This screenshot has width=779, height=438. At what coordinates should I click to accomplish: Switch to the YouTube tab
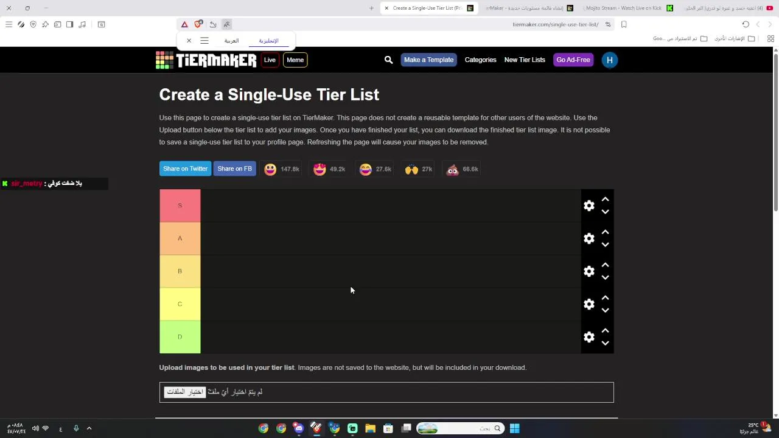(727, 8)
